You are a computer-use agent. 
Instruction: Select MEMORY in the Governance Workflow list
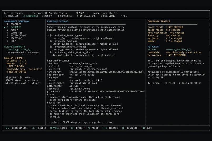click(x=13, y=30)
